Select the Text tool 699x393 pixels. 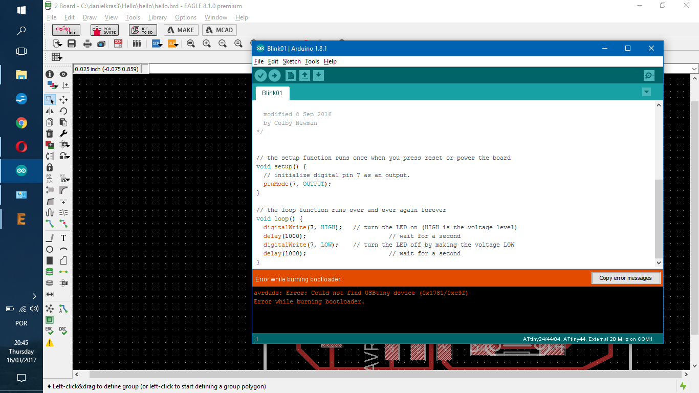[63, 238]
